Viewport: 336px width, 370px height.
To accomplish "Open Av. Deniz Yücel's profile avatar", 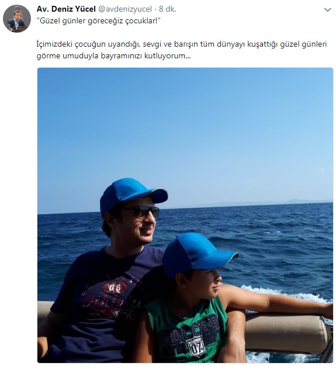I will (x=17, y=19).
